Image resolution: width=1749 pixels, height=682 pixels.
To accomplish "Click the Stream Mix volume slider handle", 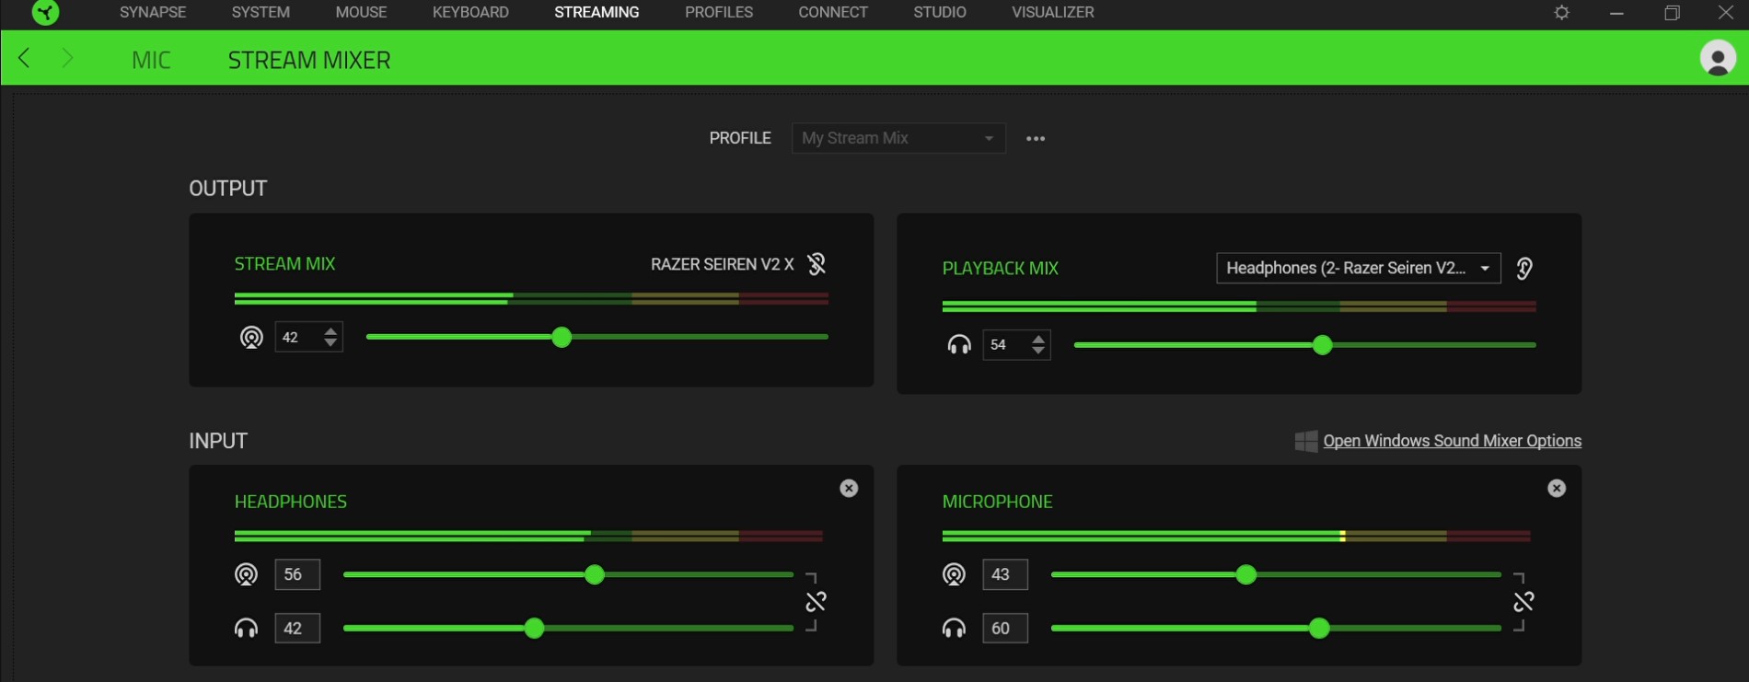I will pyautogui.click(x=562, y=337).
